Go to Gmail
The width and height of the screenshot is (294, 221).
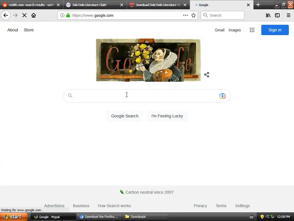pyautogui.click(x=220, y=30)
